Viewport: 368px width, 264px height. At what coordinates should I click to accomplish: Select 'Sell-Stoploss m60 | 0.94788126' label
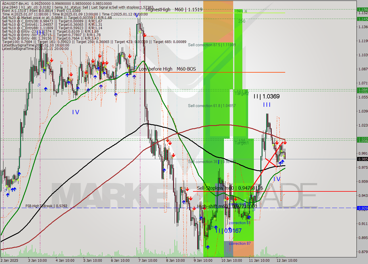[230, 188]
